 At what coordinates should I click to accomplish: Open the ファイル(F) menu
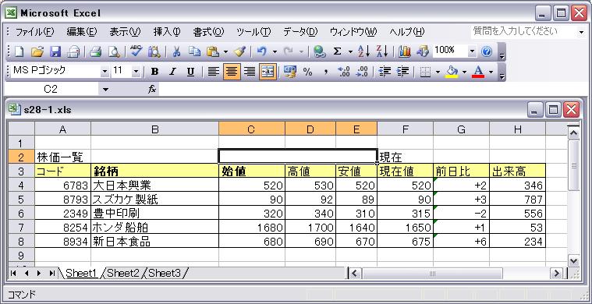[x=35, y=32]
